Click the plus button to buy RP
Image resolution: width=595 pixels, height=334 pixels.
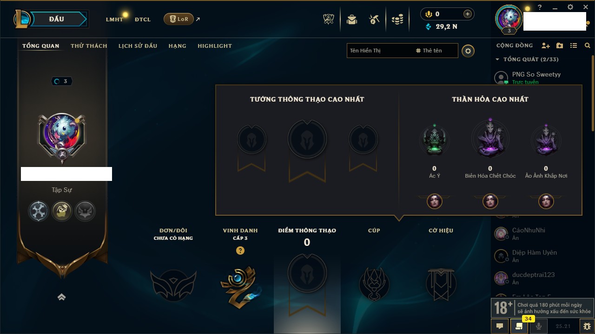tap(468, 14)
